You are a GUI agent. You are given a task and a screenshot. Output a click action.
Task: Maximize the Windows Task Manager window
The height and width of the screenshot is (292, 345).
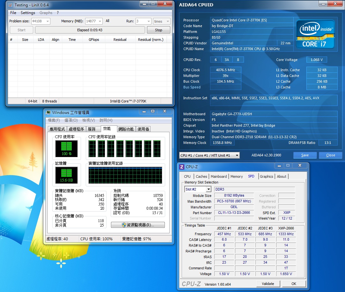(x=153, y=111)
